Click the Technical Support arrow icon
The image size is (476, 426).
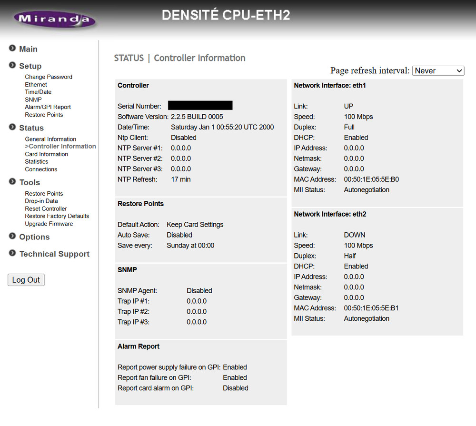click(x=12, y=253)
